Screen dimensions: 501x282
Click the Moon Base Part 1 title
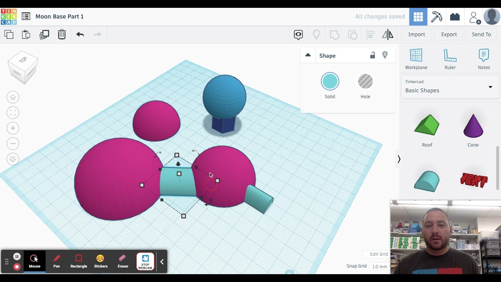point(59,16)
